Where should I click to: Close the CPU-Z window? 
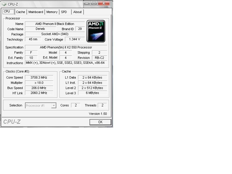(104, 3)
